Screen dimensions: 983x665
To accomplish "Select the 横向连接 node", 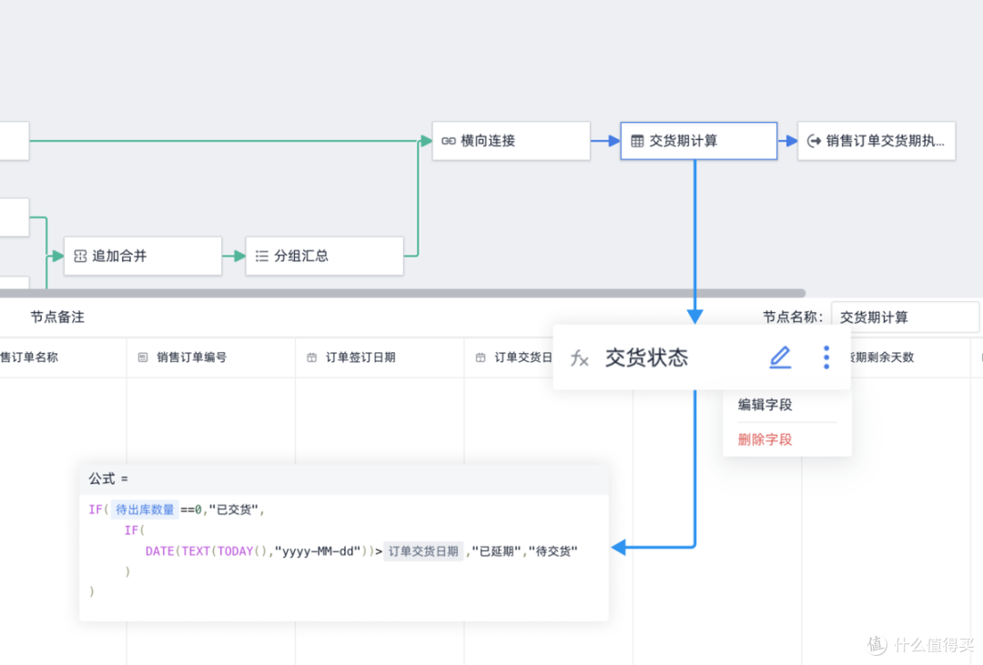I will point(511,141).
